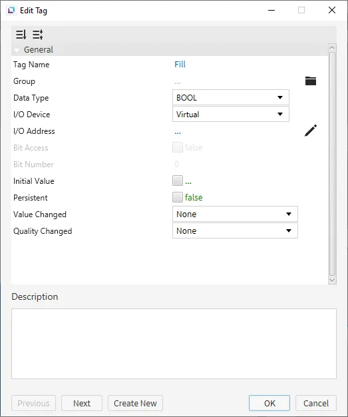Open the I/O Device Virtual dropdown
The height and width of the screenshot is (417, 348).
(231, 114)
